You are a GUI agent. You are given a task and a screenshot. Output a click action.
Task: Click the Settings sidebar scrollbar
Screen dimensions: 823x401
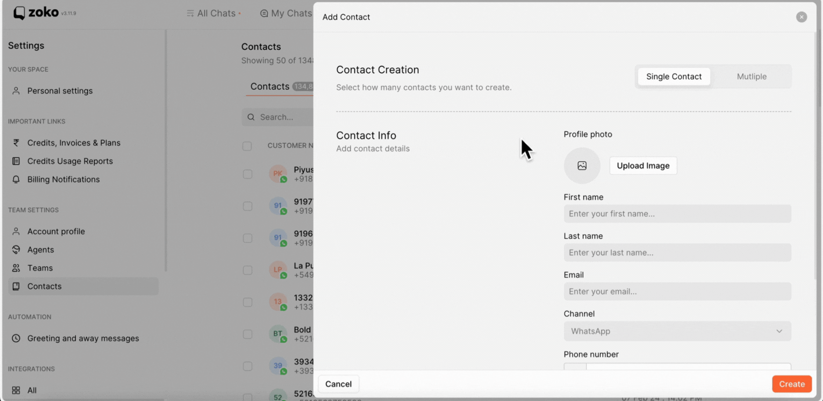[x=165, y=150]
